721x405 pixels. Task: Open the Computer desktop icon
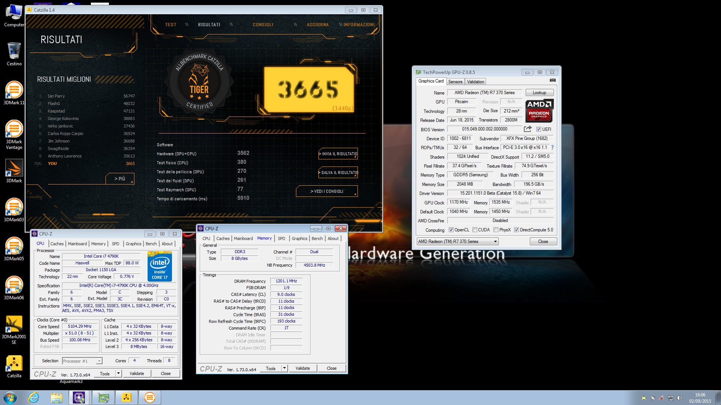click(14, 16)
